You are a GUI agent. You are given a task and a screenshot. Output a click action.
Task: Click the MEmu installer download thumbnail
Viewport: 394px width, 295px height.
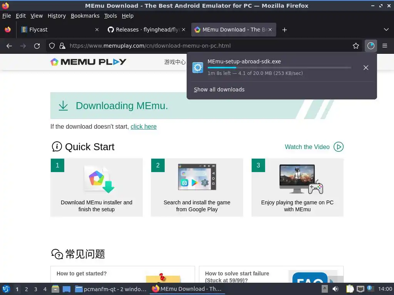pos(99,179)
